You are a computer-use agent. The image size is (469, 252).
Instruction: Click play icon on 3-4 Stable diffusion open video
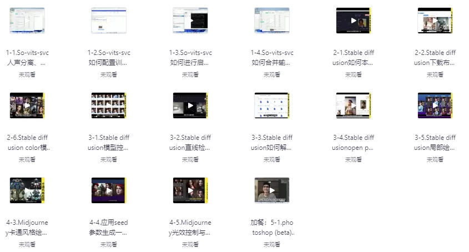[354, 105]
